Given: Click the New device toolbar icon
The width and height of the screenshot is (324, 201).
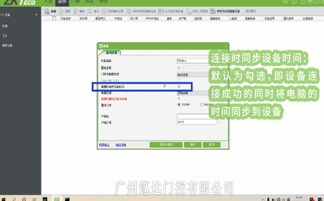Looking at the screenshot, I should pyautogui.click(x=47, y=11).
